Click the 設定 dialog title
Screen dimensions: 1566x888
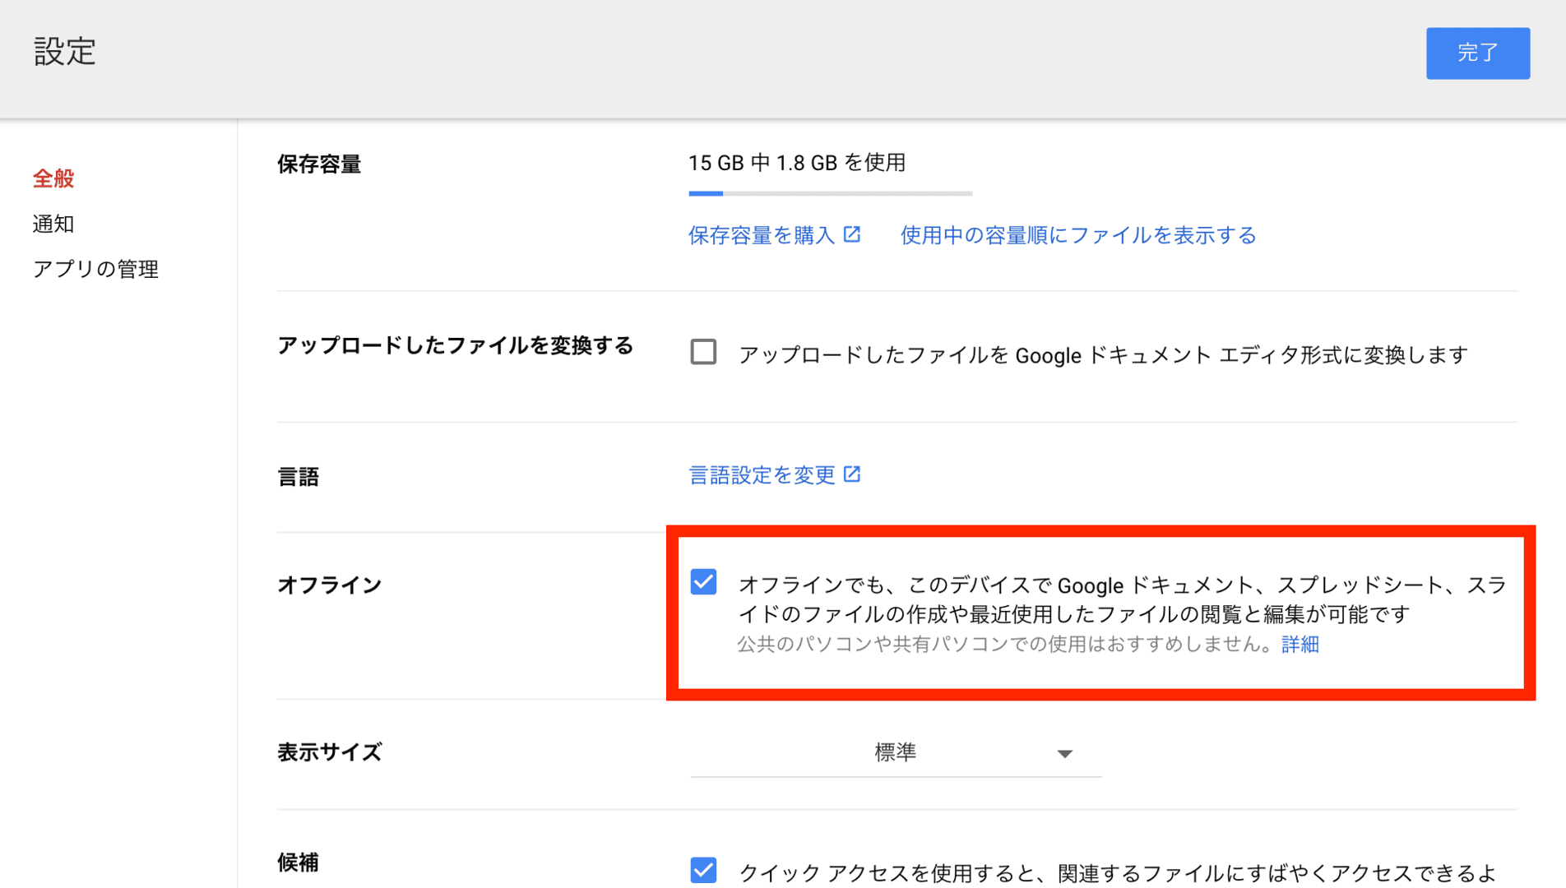tap(65, 52)
